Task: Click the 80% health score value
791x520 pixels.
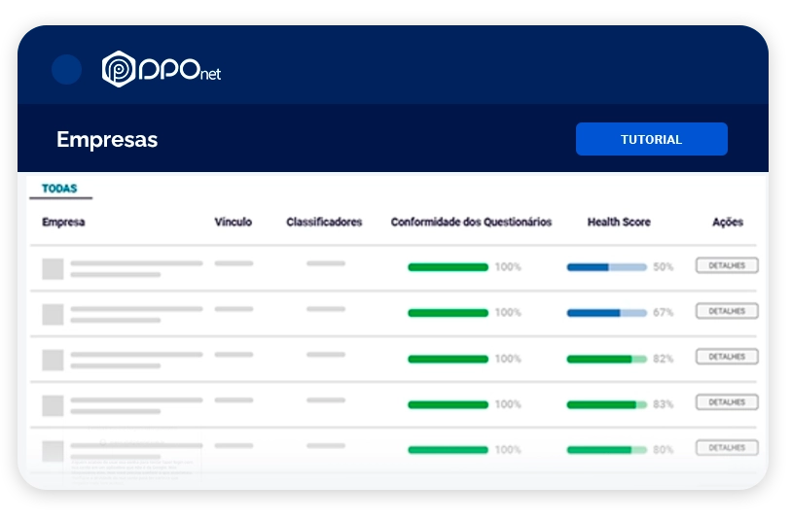Action: (664, 450)
